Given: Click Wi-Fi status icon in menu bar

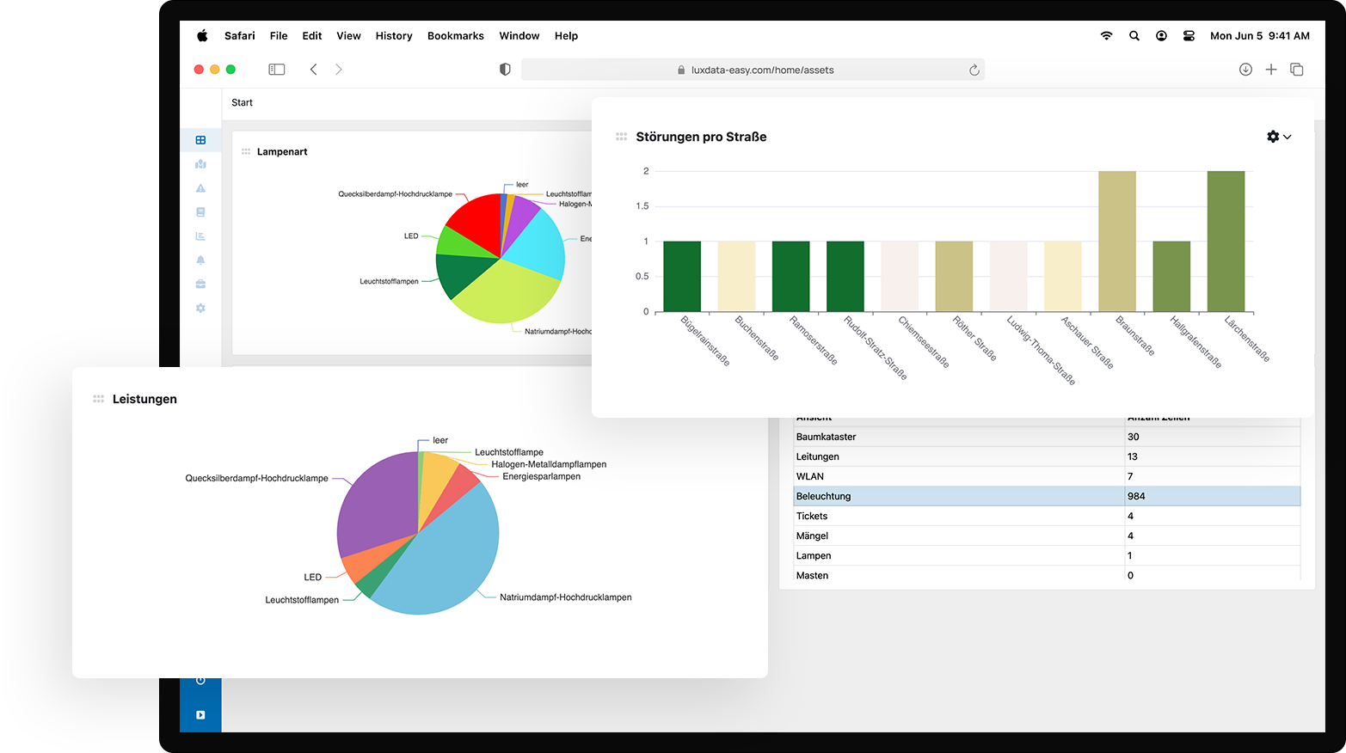Looking at the screenshot, I should tap(1107, 36).
